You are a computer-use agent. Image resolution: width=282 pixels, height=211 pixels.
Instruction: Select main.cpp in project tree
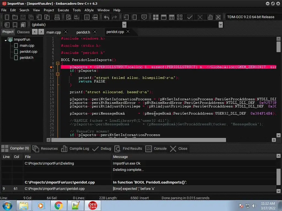tap(27, 46)
